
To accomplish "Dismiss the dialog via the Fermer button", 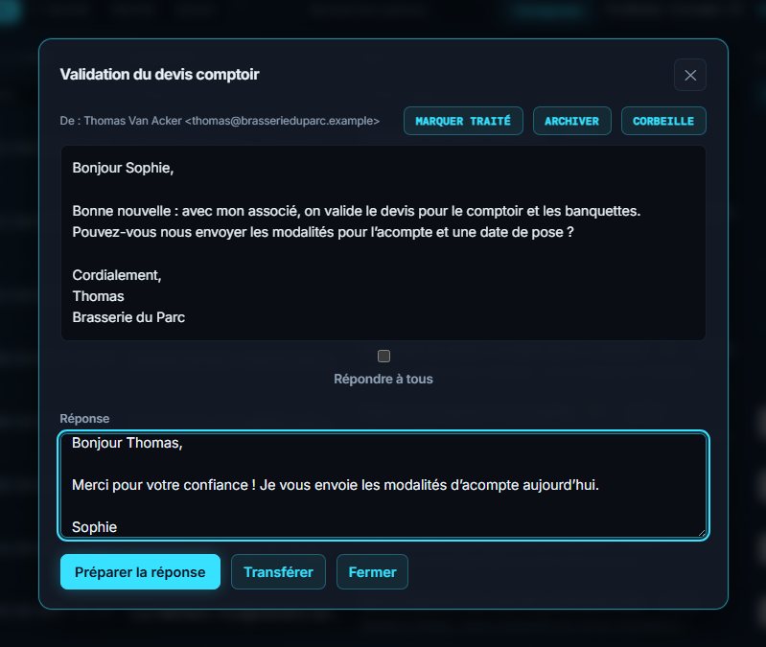I will click(x=372, y=572).
